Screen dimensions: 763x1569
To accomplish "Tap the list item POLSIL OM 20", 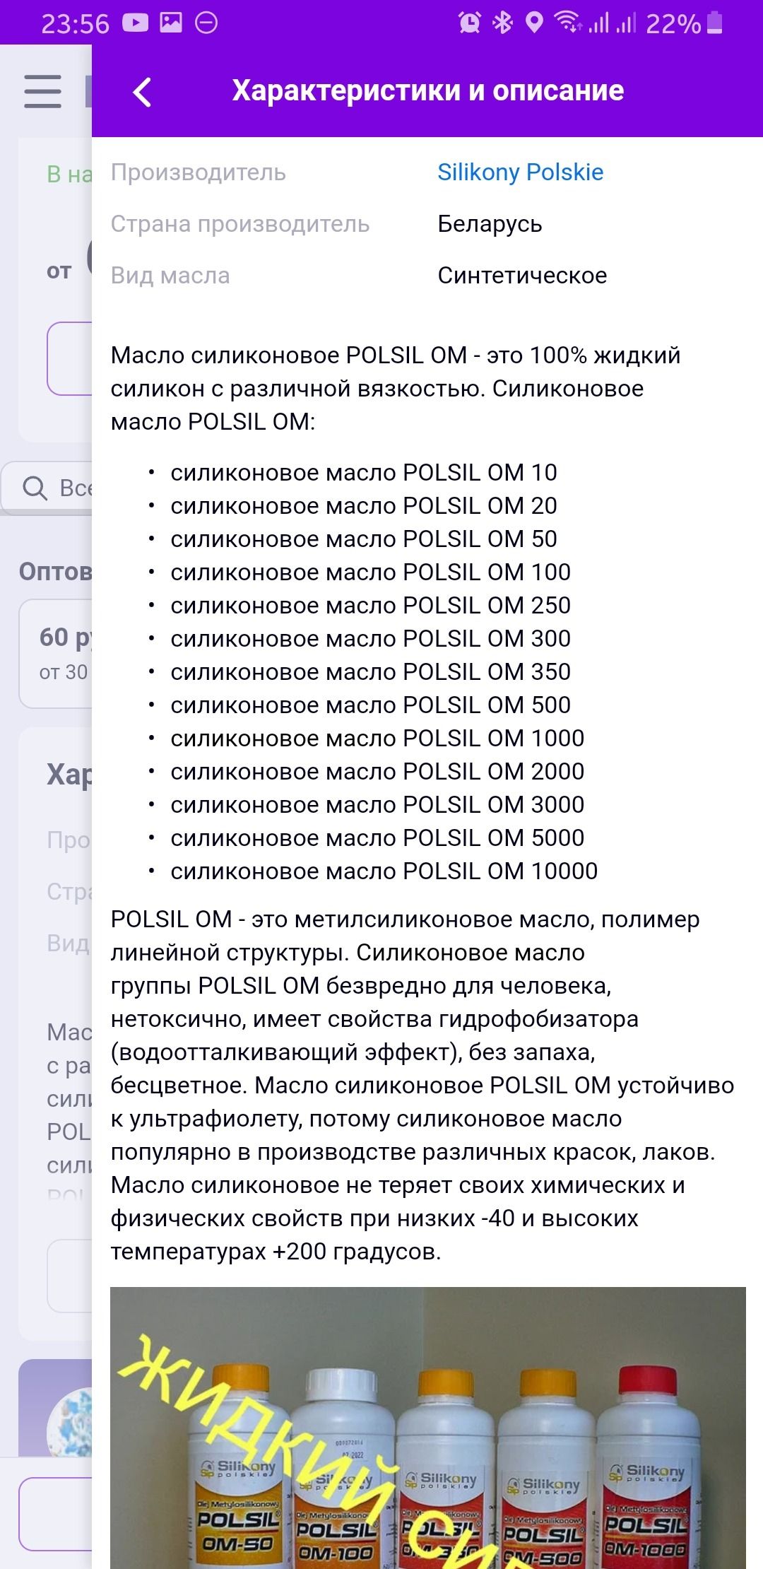I will [x=364, y=505].
